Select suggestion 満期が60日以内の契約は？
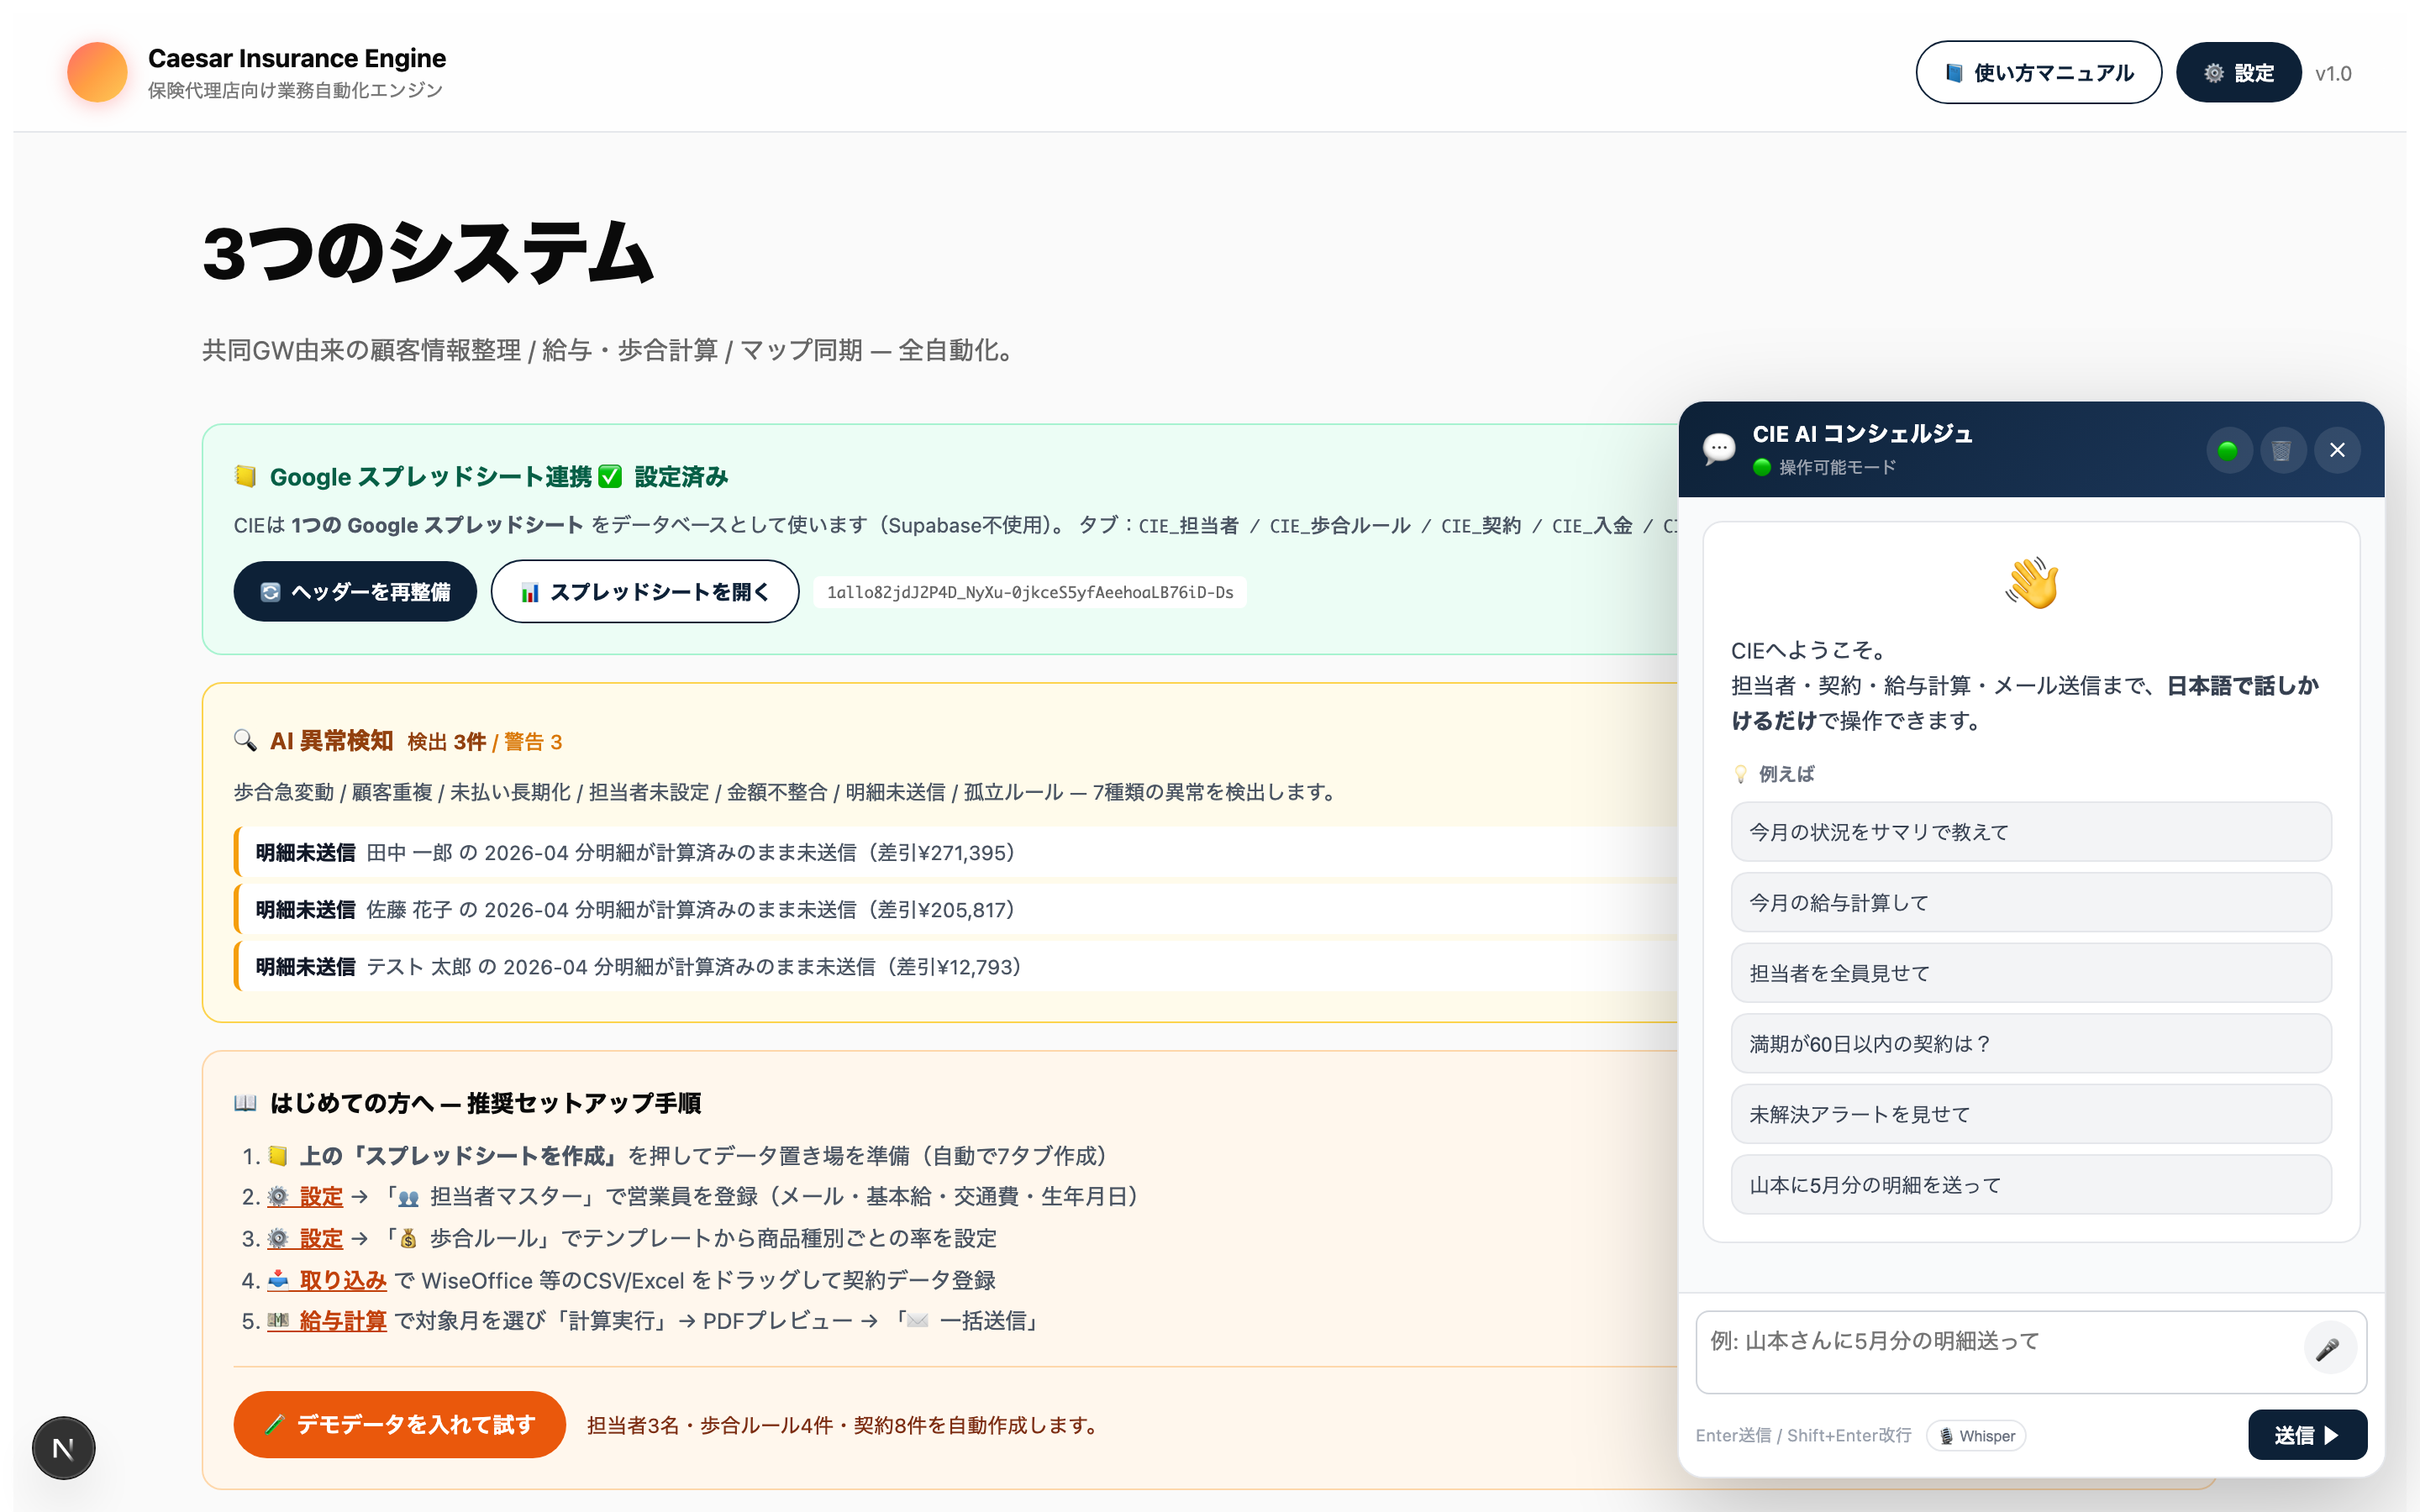 pos(2031,1043)
